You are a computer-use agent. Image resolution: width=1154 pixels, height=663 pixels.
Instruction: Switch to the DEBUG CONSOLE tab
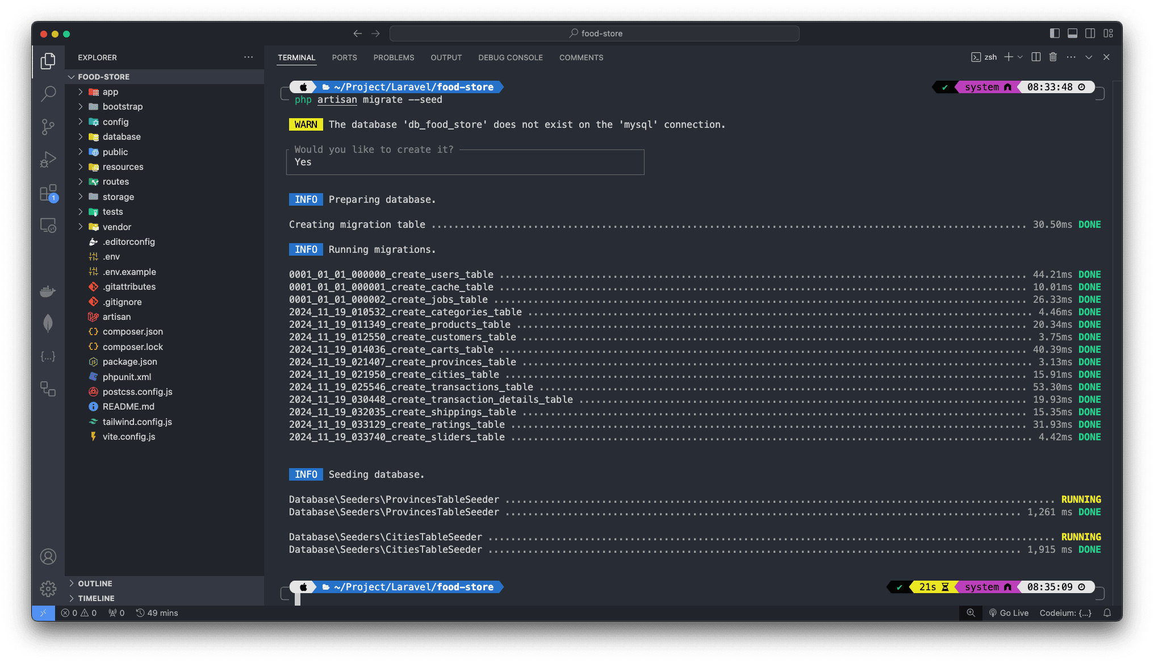[510, 57]
